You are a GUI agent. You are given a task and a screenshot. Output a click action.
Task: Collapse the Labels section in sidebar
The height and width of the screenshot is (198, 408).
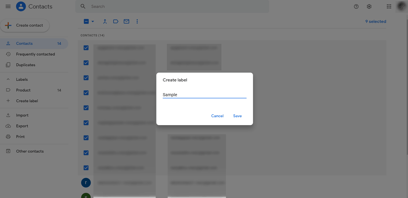[x=8, y=79]
